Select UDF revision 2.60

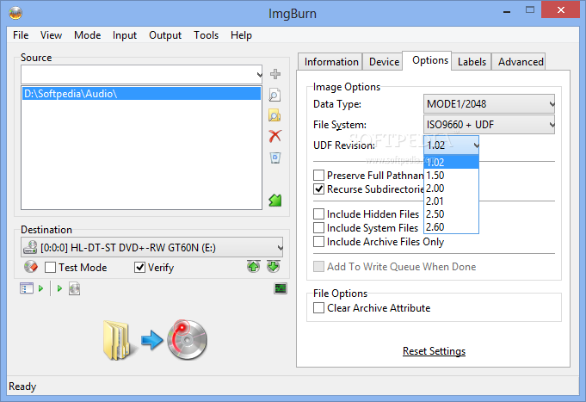coord(451,227)
